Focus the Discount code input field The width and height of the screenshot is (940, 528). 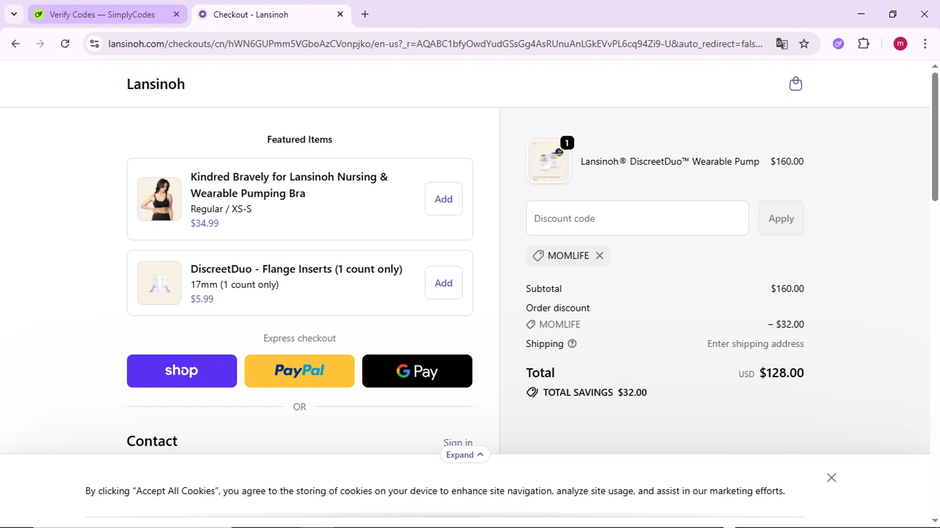[x=637, y=218]
